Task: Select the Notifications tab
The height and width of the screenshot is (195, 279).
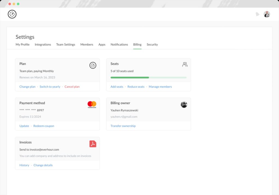Action: pos(119,44)
